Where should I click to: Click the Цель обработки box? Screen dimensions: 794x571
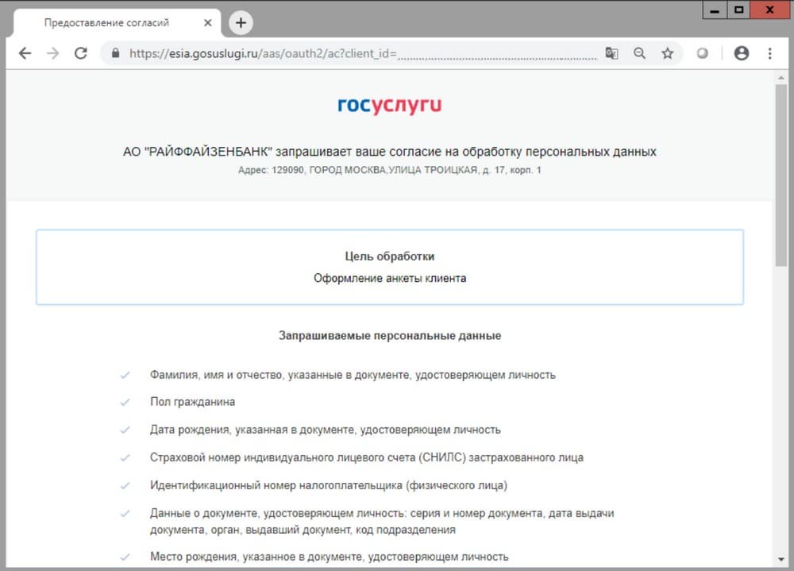(x=389, y=267)
